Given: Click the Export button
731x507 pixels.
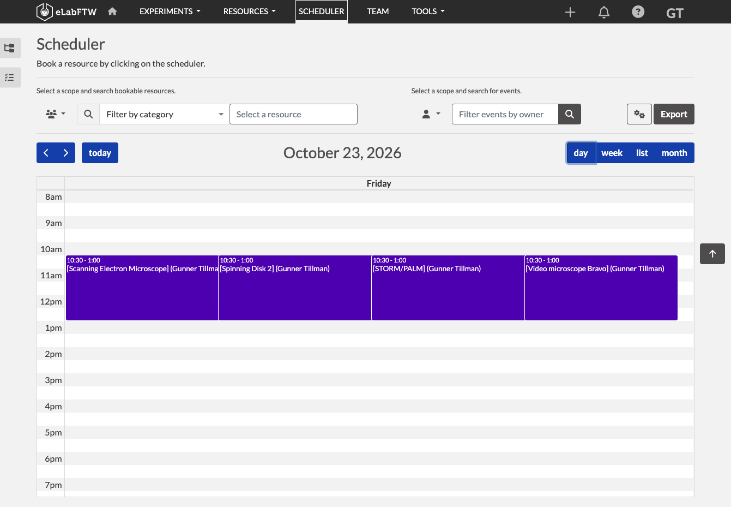Looking at the screenshot, I should [674, 114].
